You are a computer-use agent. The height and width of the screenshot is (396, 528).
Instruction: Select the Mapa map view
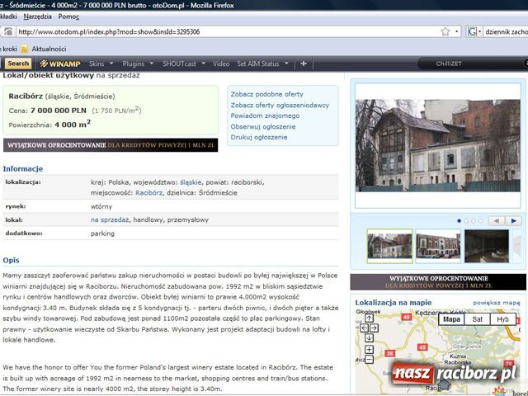(451, 319)
